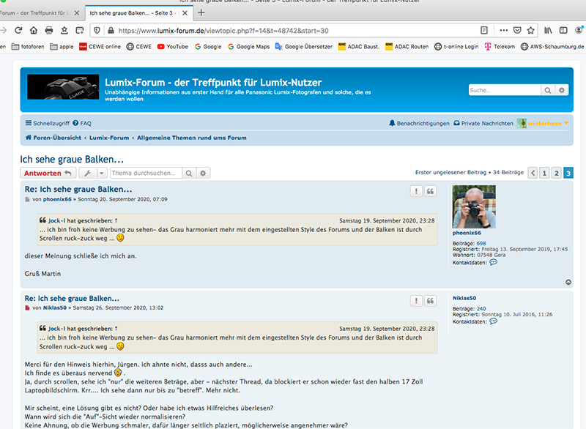Switch to the first browser tab
Image resolution: width=586 pixels, height=429 pixels.
pos(37,12)
